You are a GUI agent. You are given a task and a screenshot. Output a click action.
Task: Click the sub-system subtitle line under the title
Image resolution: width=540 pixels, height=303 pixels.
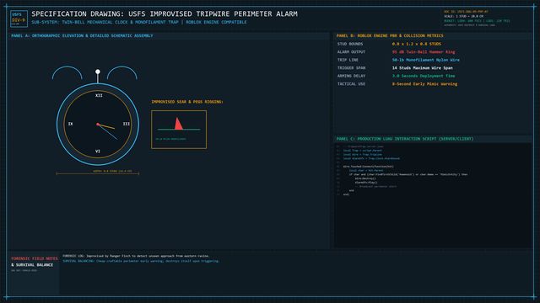pos(139,22)
